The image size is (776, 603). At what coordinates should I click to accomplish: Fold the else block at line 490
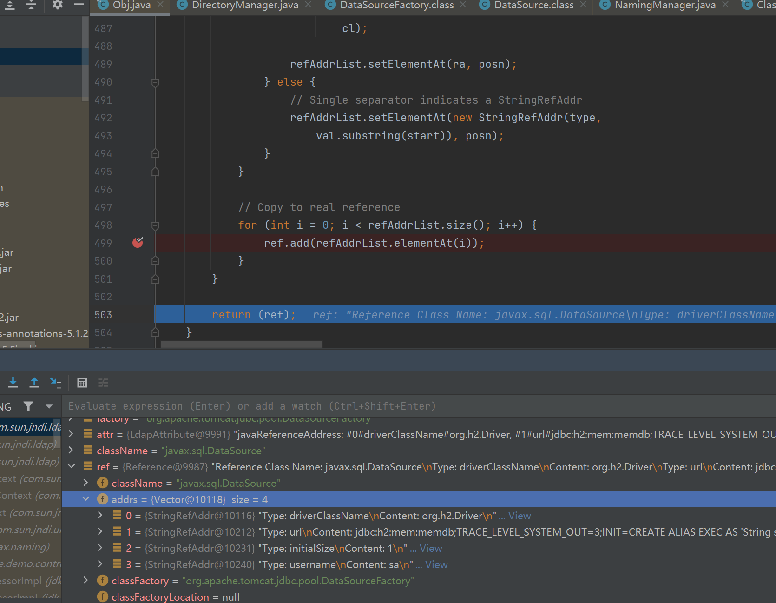pos(155,82)
